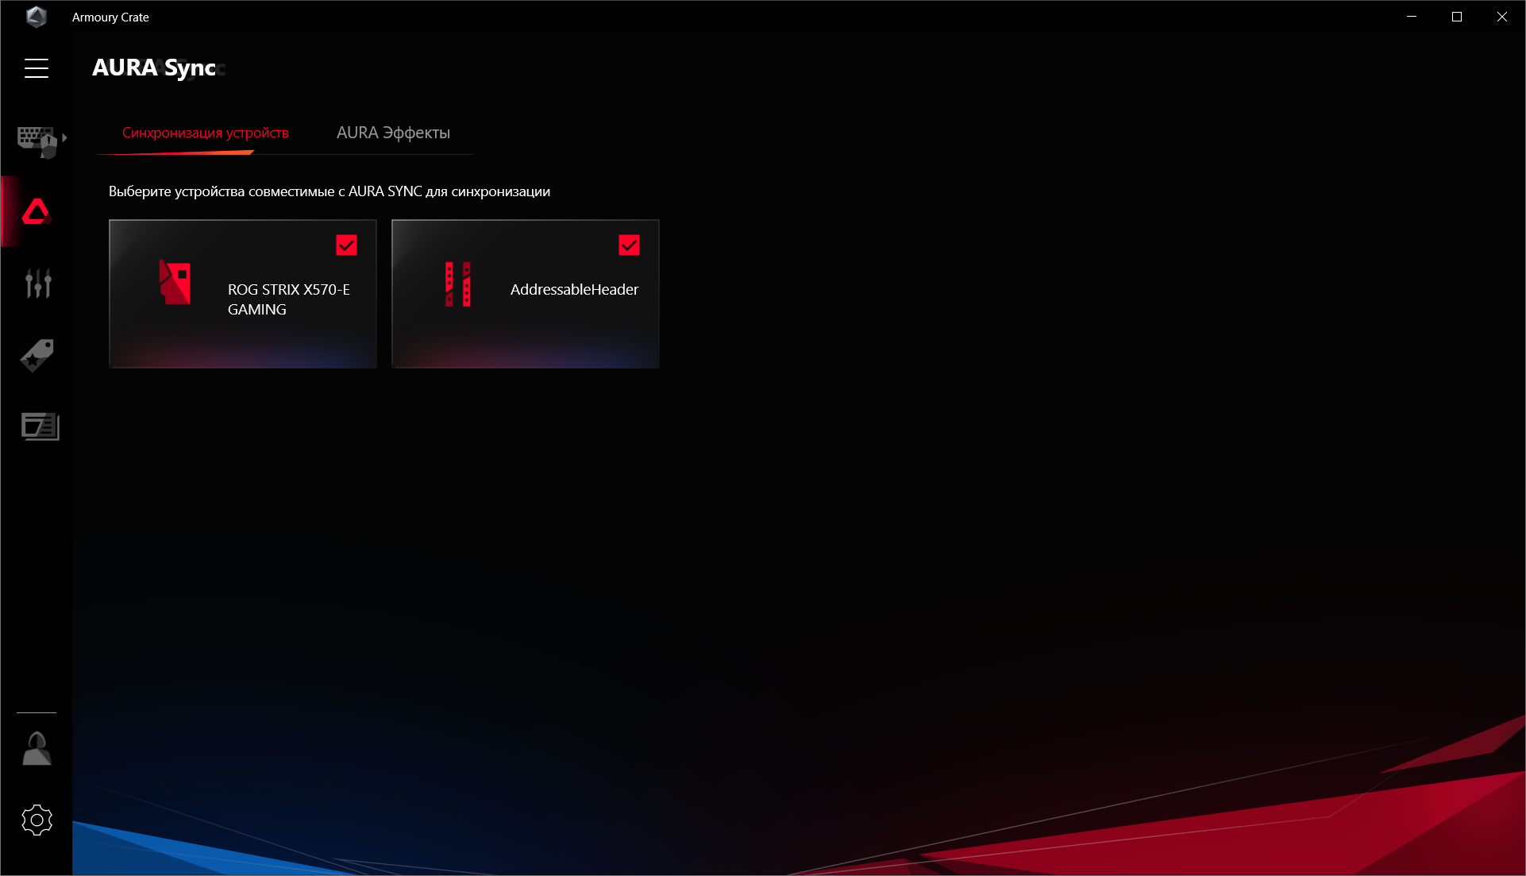Click the Armoury Crate logo in the title bar
Image resolution: width=1526 pixels, height=876 pixels.
[36, 17]
